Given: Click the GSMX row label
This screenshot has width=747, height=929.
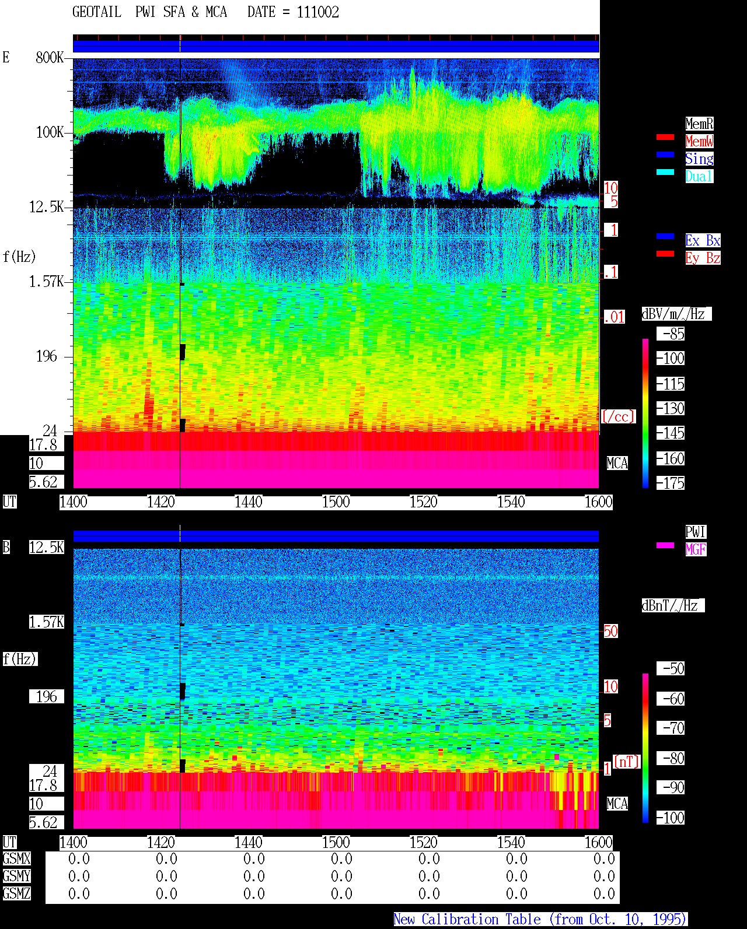Looking at the screenshot, I should [x=16, y=859].
